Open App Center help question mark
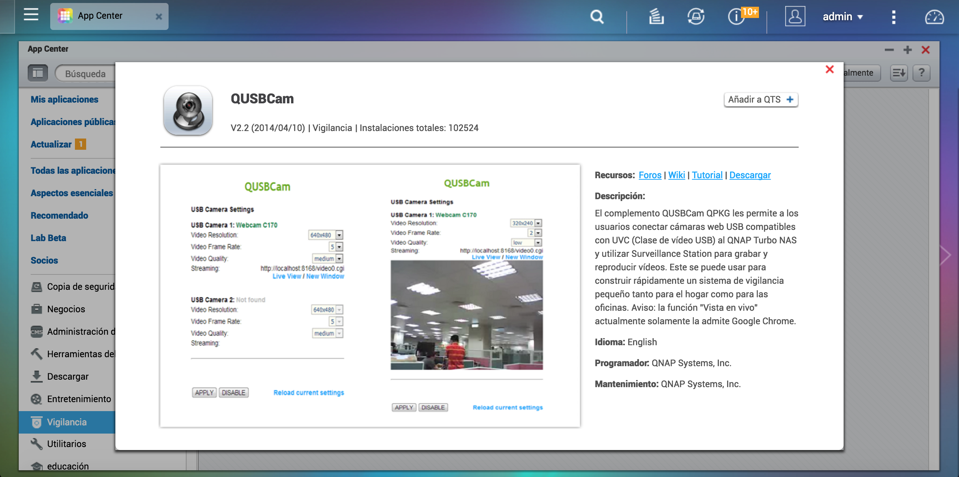The width and height of the screenshot is (959, 477). 922,73
